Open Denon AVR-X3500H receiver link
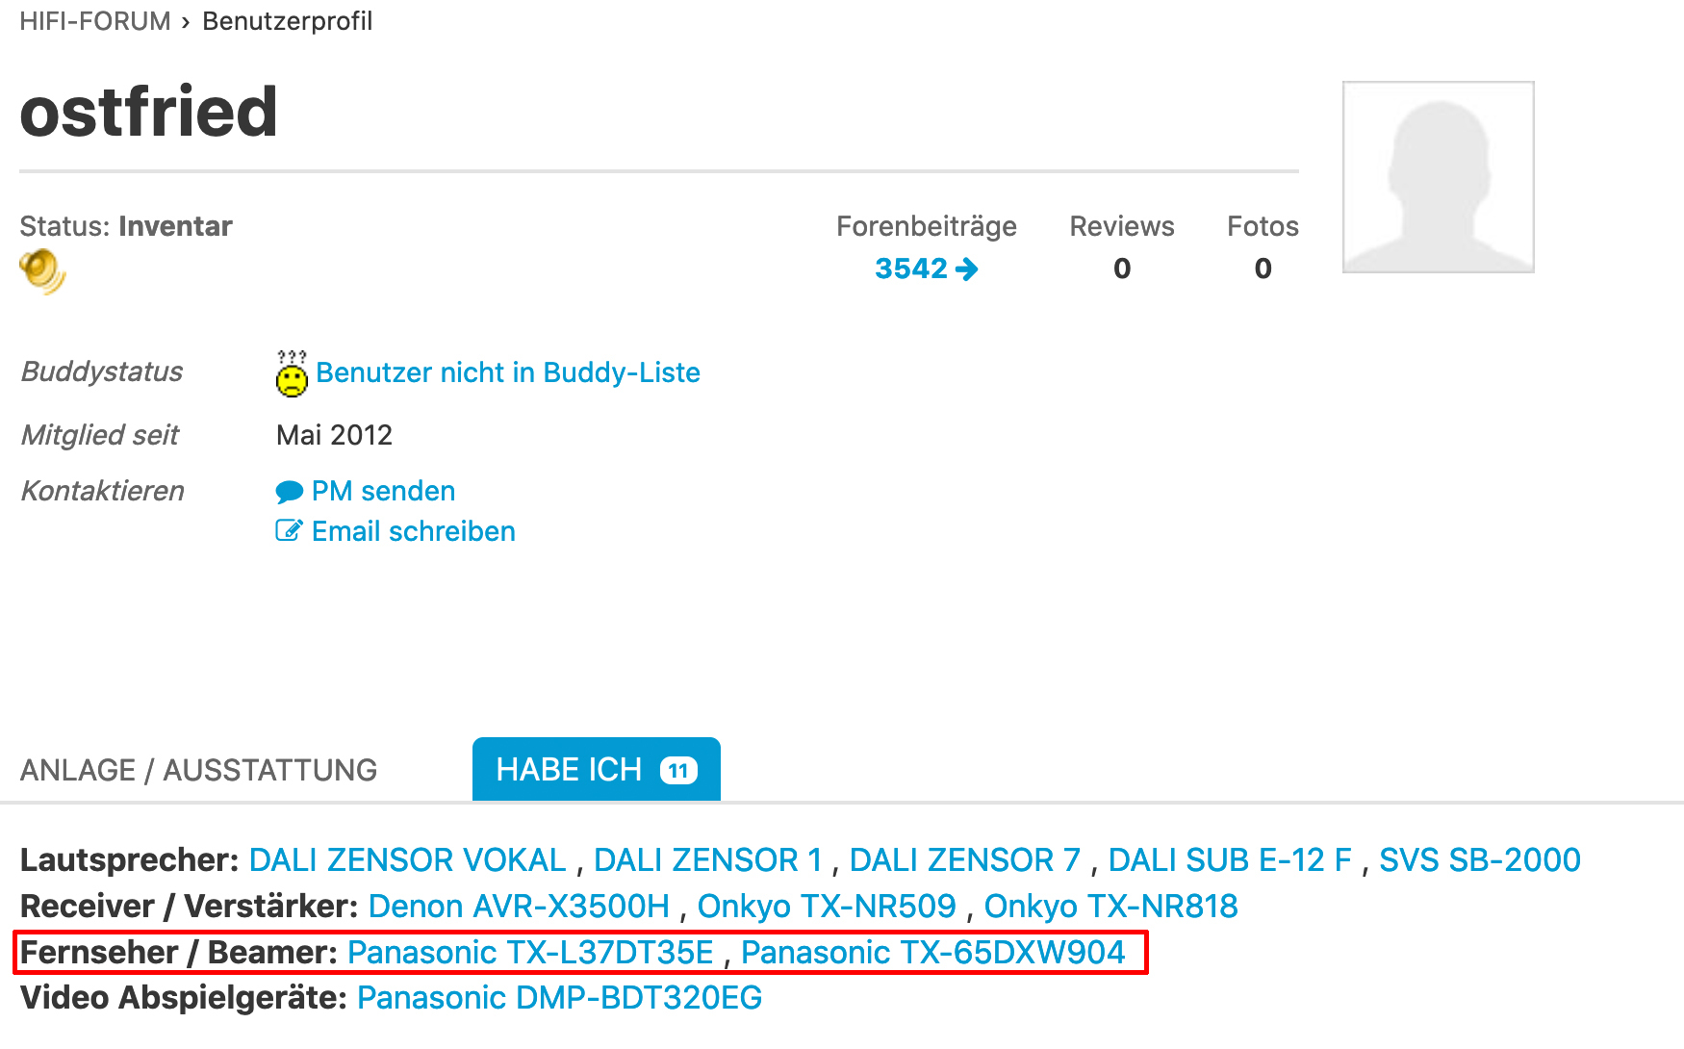This screenshot has width=1684, height=1049. click(x=519, y=906)
